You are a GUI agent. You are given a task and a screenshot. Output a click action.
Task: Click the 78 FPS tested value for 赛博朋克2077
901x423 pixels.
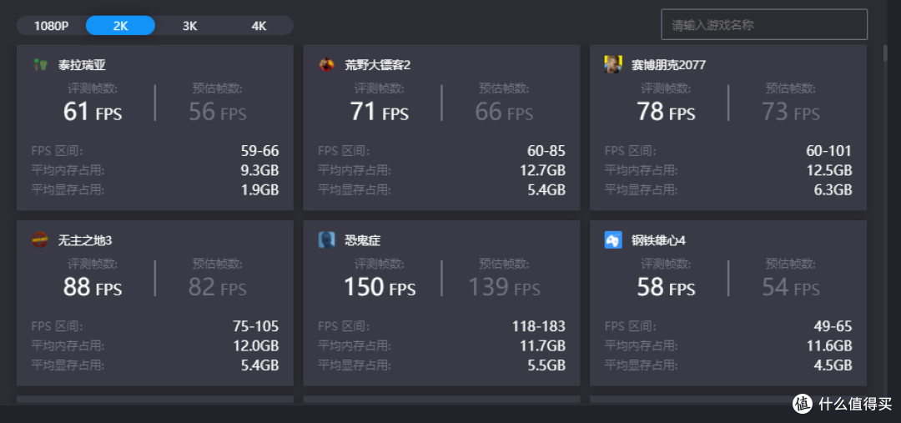point(666,112)
